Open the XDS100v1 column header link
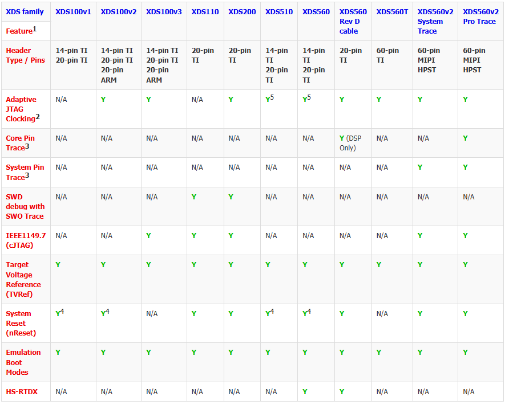Screen dimensions: 505x405 73,12
